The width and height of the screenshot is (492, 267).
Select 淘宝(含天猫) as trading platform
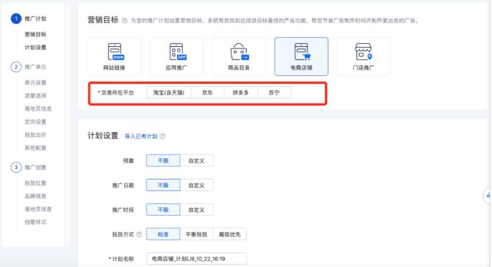[x=169, y=92]
